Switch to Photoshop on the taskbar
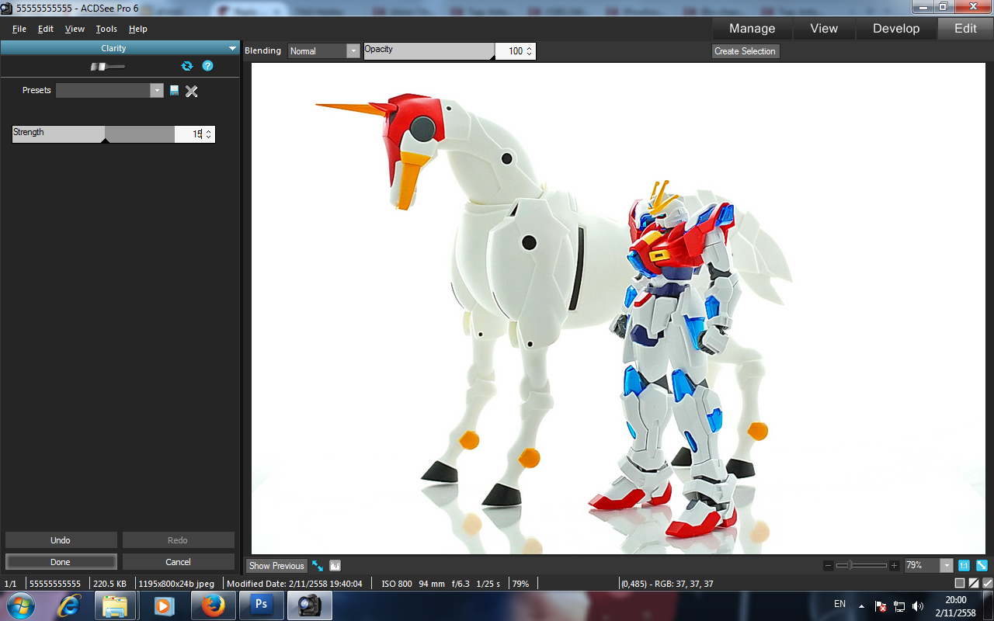The width and height of the screenshot is (994, 621). (260, 605)
